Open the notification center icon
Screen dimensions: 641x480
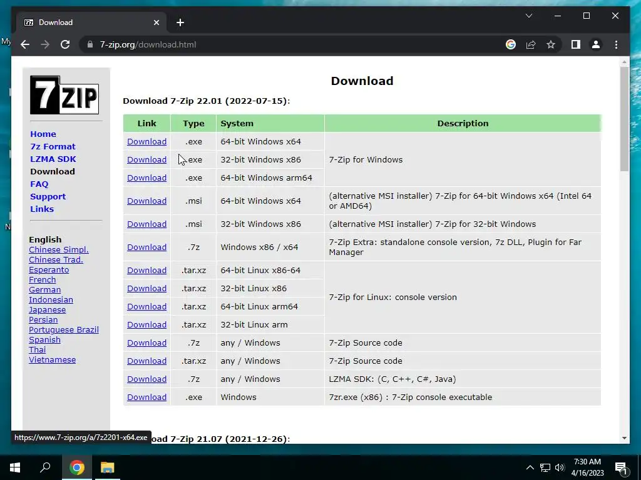click(622, 467)
